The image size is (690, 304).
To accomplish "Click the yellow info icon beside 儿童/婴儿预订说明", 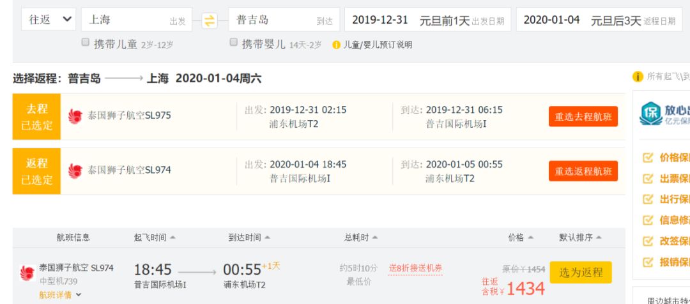I will click(x=337, y=45).
